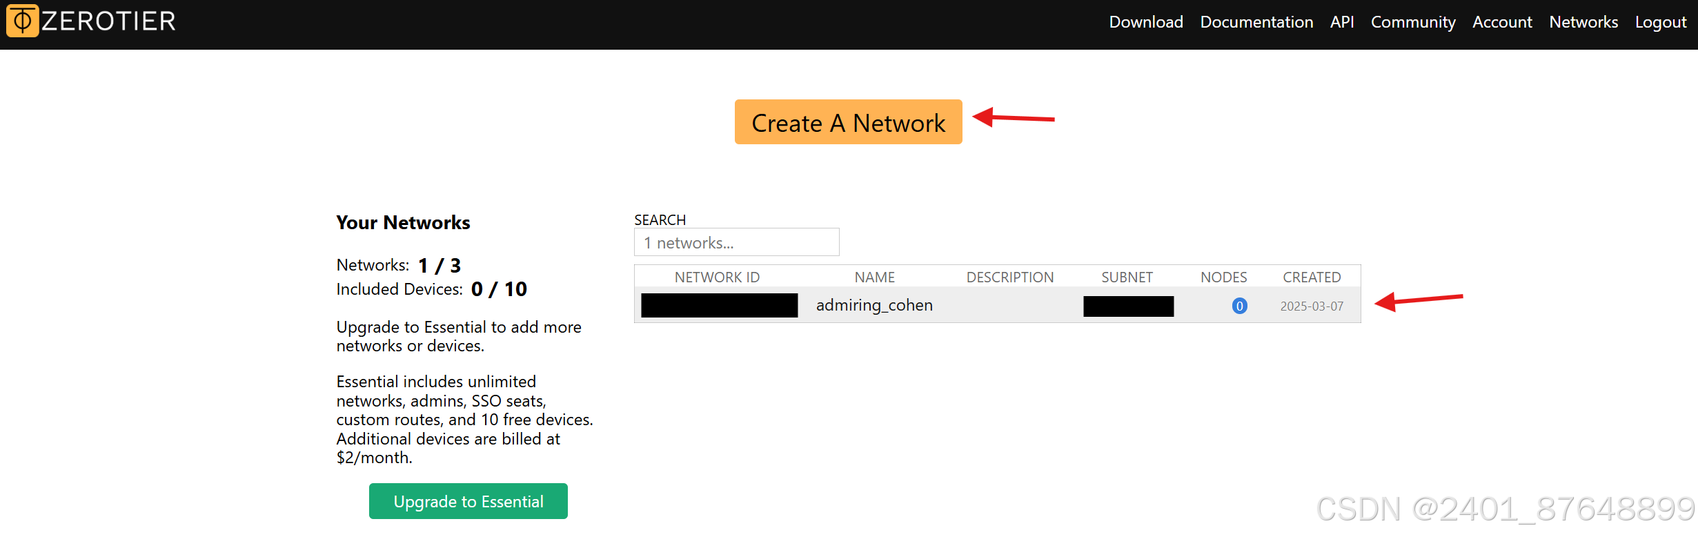The height and width of the screenshot is (537, 1698).
Task: Click the ZeroTier logo icon
Action: coord(22,21)
